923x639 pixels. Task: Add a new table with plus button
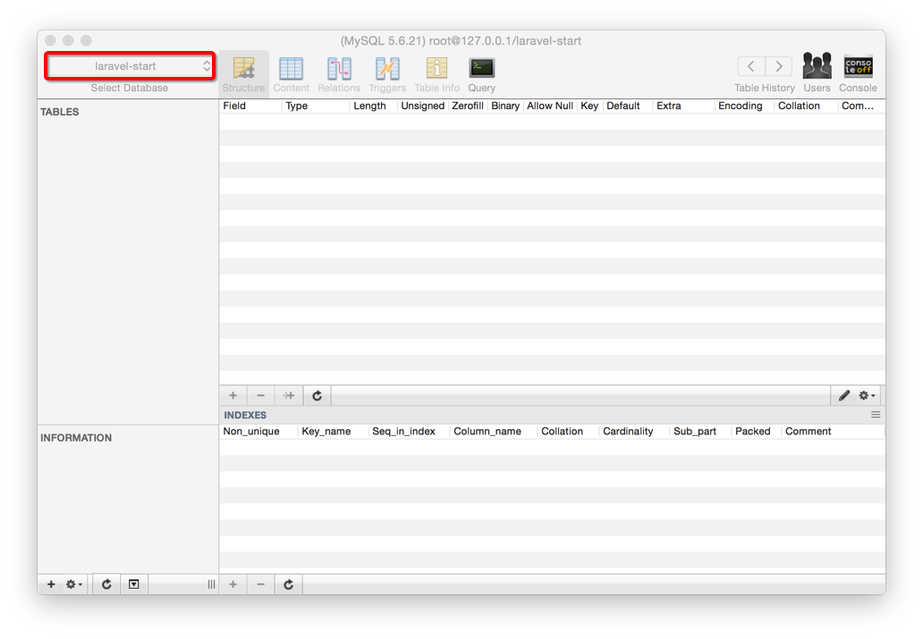point(51,584)
